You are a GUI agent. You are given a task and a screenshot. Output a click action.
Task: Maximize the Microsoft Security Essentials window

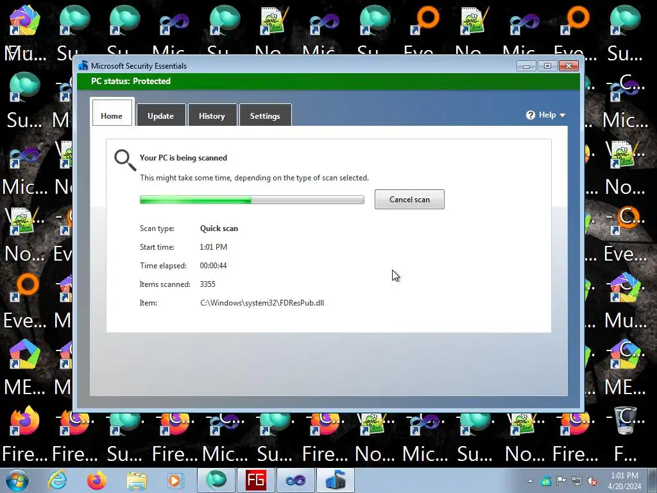tap(547, 66)
